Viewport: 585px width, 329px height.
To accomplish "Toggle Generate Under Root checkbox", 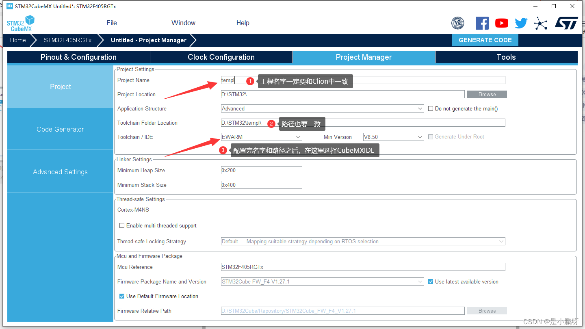I will (431, 137).
